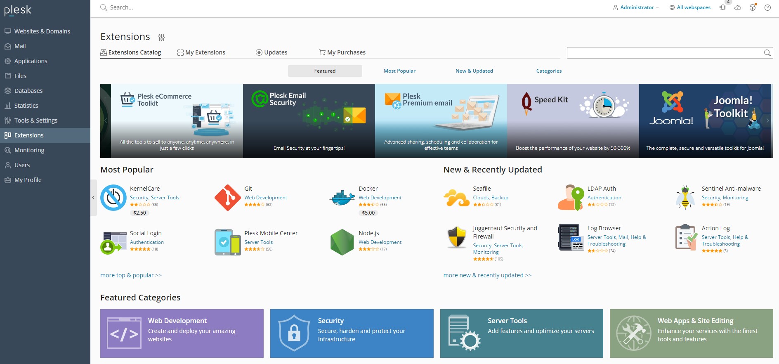Open the Joomla! Toolkit banner

pos(705,121)
